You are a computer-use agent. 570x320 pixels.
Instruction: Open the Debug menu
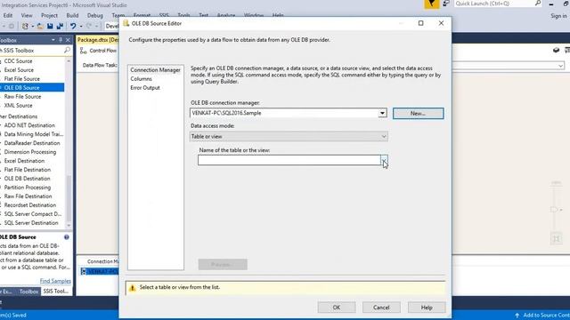tap(95, 16)
